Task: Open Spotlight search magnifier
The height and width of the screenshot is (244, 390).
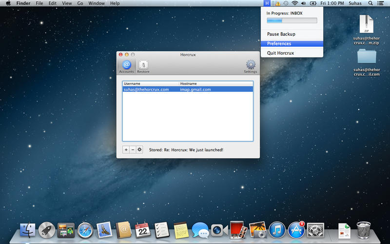Action: coord(370,3)
